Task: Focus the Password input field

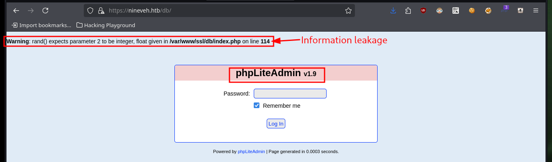Action: tap(290, 94)
